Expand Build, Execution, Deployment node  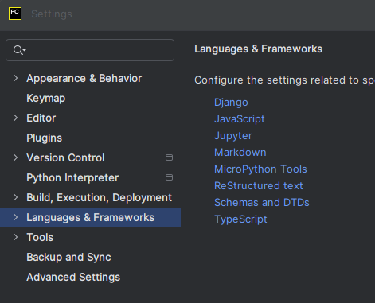[x=16, y=197]
